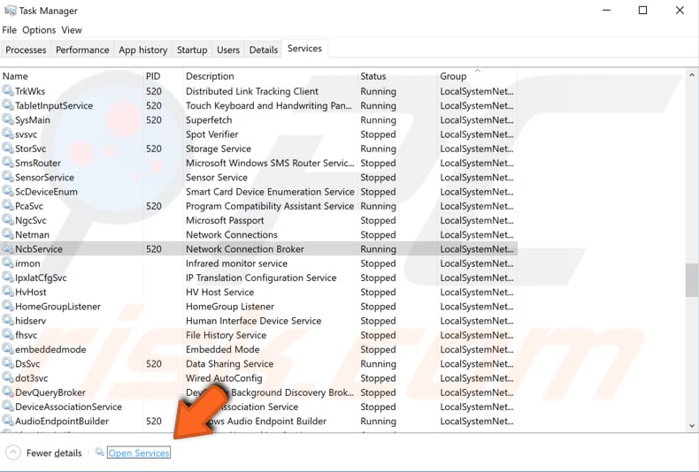Open the Options menu

click(39, 30)
